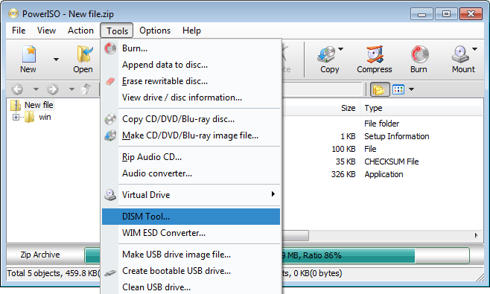Choose Copy CD/DVD/Blu-ray disc...
This screenshot has width=490, height=294.
[x=191, y=119]
